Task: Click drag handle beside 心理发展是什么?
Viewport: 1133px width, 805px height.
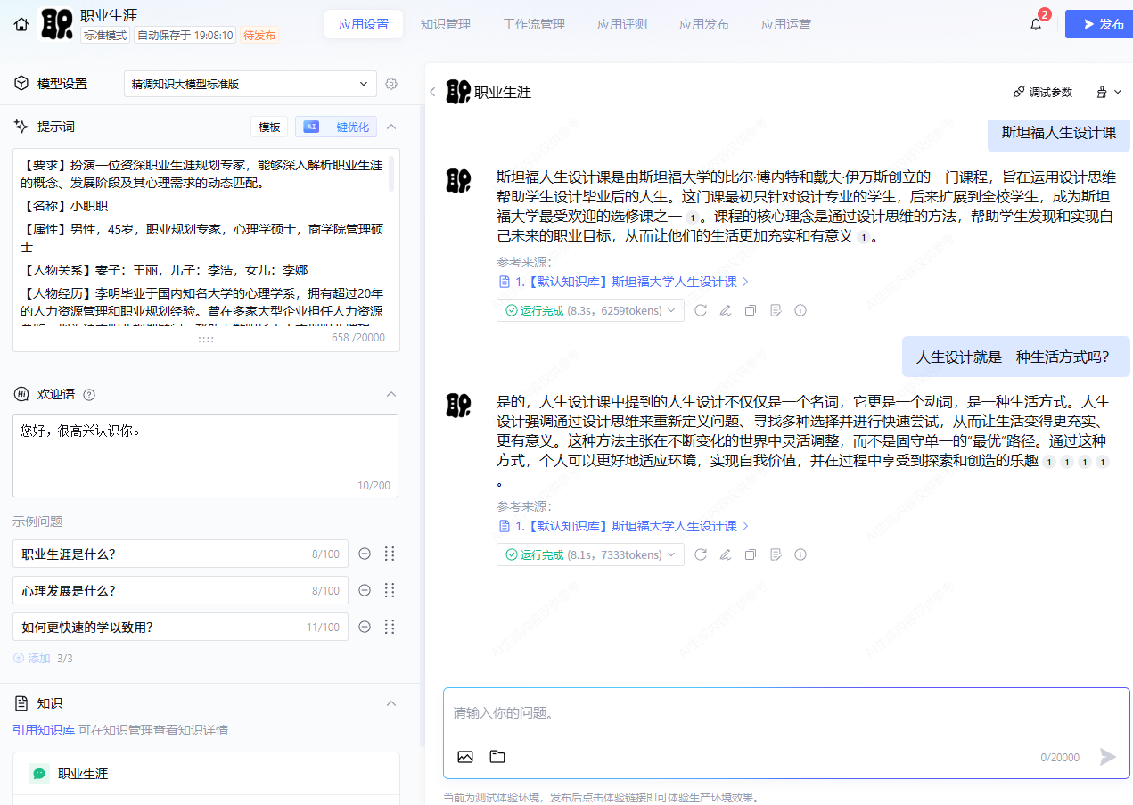Action: (x=389, y=590)
